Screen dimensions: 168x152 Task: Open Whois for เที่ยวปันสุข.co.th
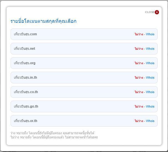(x=150, y=92)
